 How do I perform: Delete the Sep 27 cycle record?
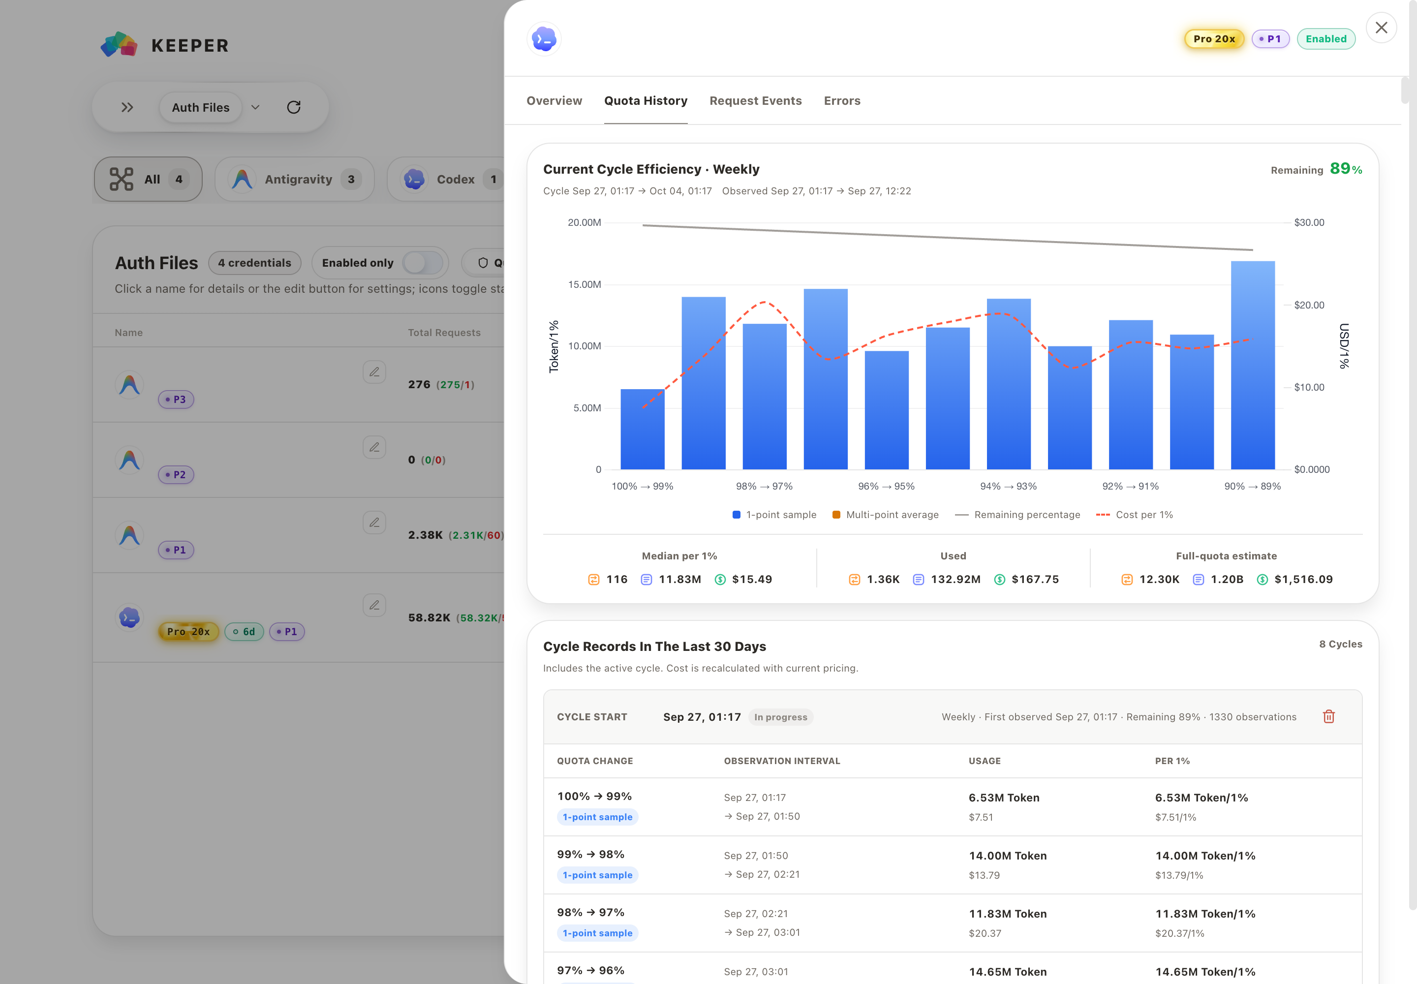pos(1329,716)
